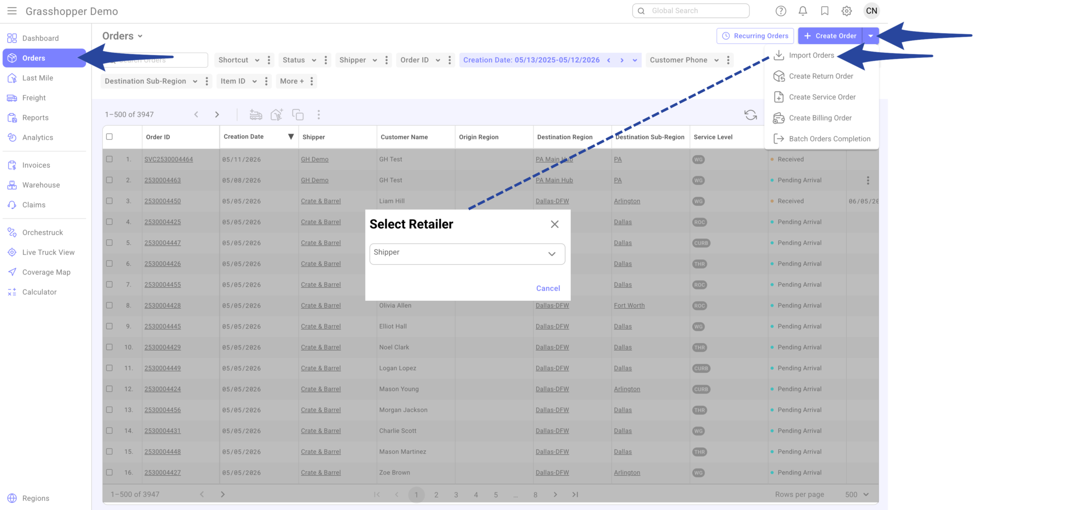Click the bookmark icon in header

[x=825, y=11]
